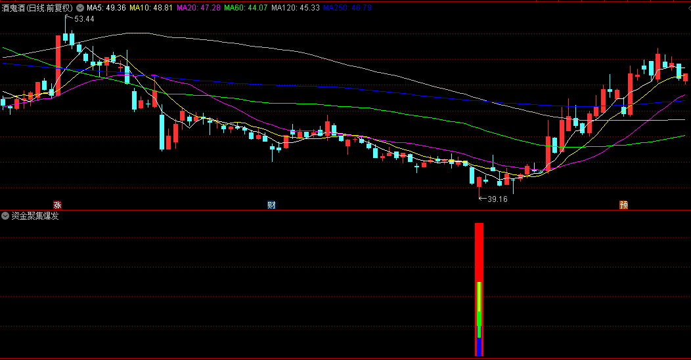This screenshot has width=691, height=360.
Task: Open the dropdown next to 酒鬼酒 title
Action: coord(80,8)
